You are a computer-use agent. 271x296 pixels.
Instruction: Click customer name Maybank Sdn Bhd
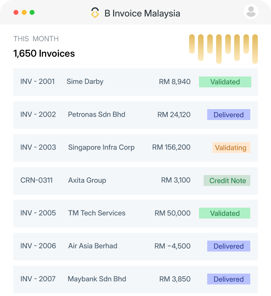[97, 279]
